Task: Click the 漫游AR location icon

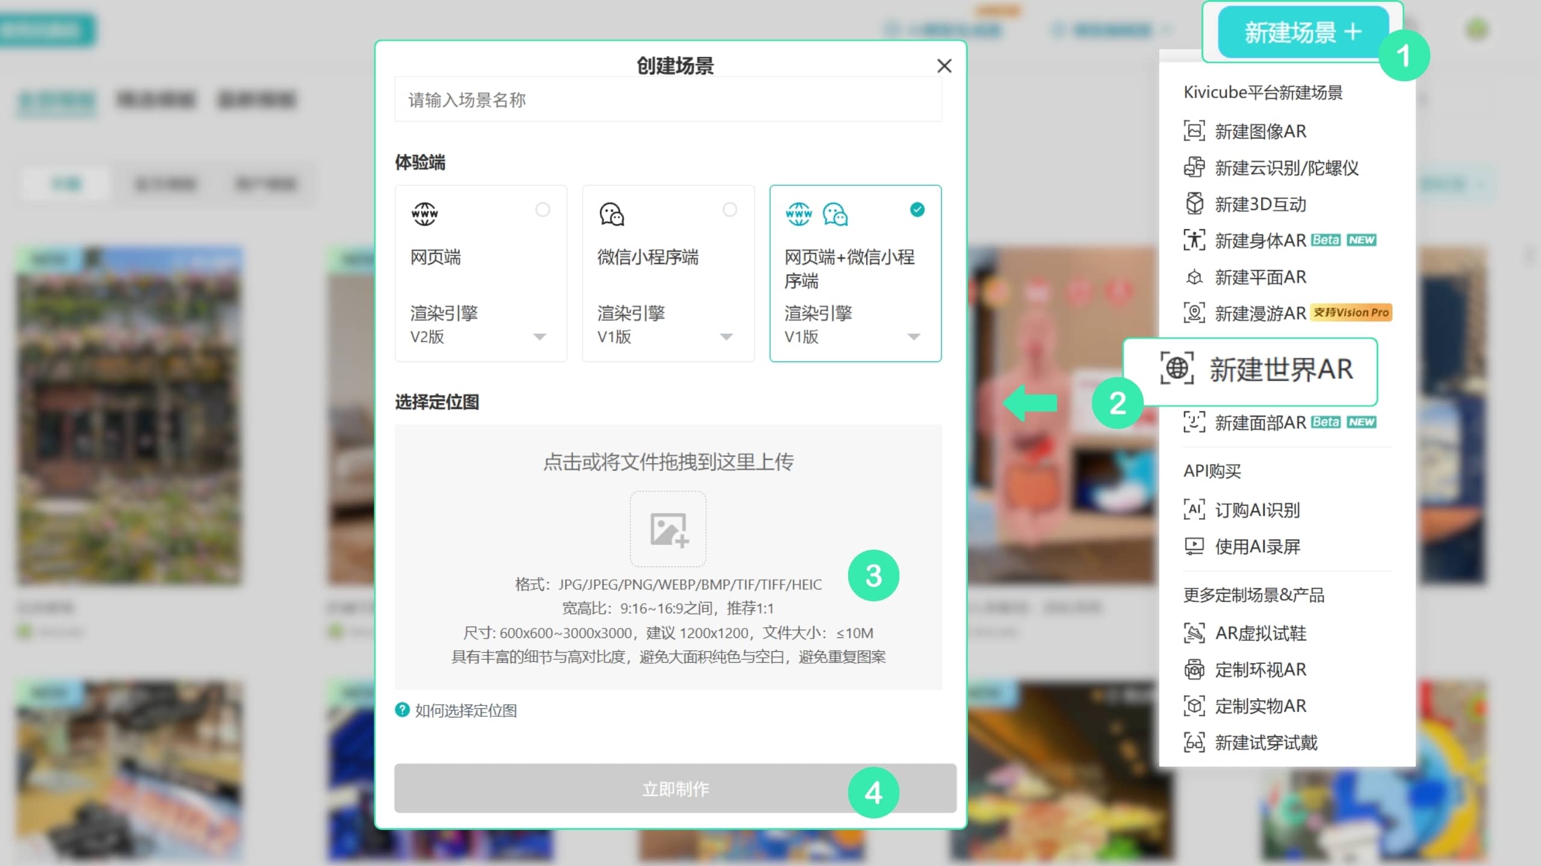Action: tap(1194, 313)
